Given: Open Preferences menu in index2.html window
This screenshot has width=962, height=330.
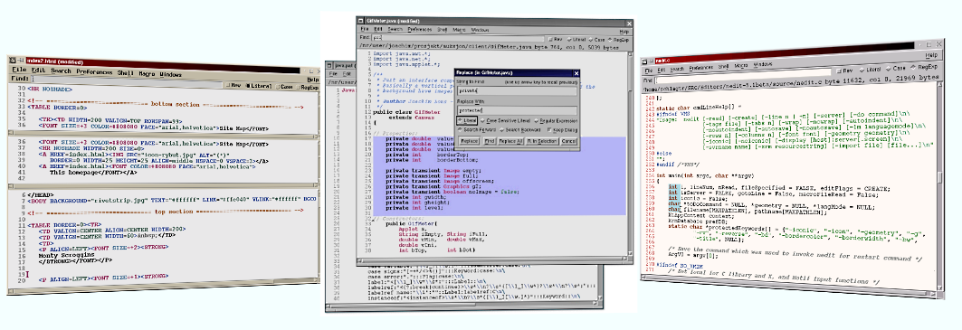Looking at the screenshot, I should [94, 71].
